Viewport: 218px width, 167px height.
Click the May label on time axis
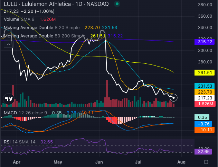[x=58, y=162]
